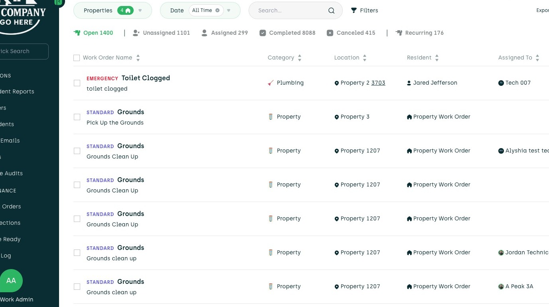This screenshot has width=549, height=307.
Task: Click the Plumbing category plunger icon
Action: (x=271, y=83)
